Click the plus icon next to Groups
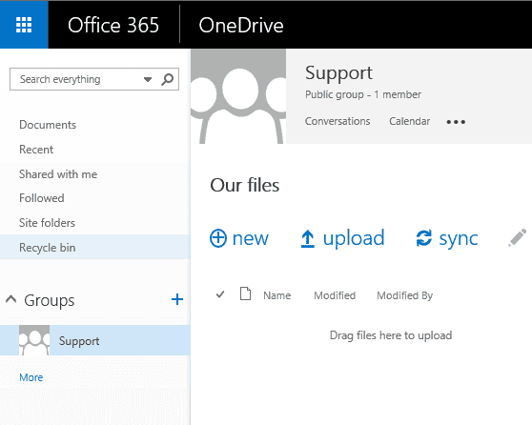 pyautogui.click(x=177, y=299)
